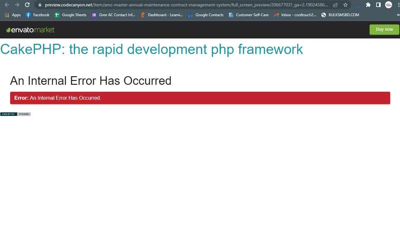The height and width of the screenshot is (227, 400).
Task: Open the Inbox Gmail bookmark
Action: pyautogui.click(x=295, y=15)
